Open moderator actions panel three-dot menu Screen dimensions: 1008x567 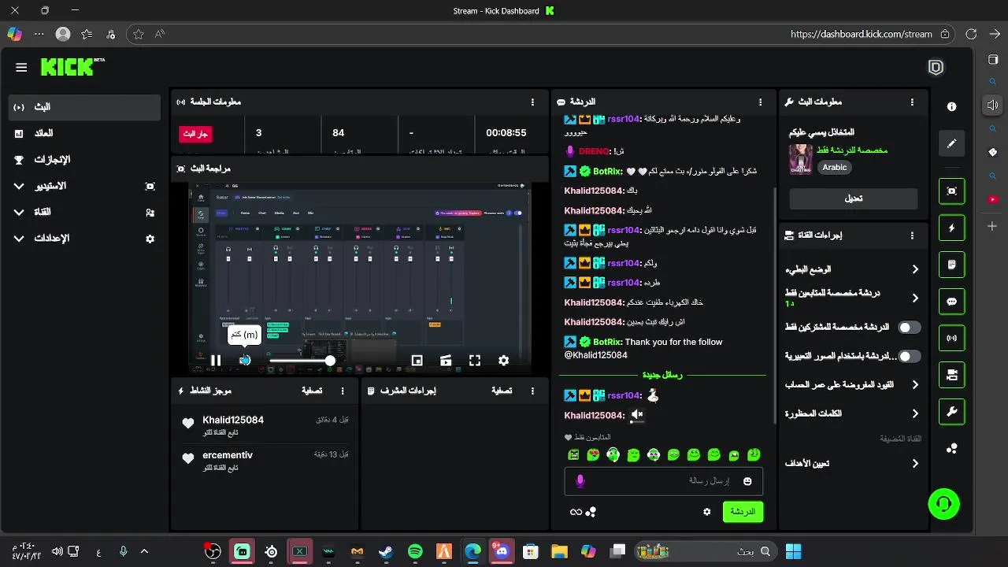(533, 391)
